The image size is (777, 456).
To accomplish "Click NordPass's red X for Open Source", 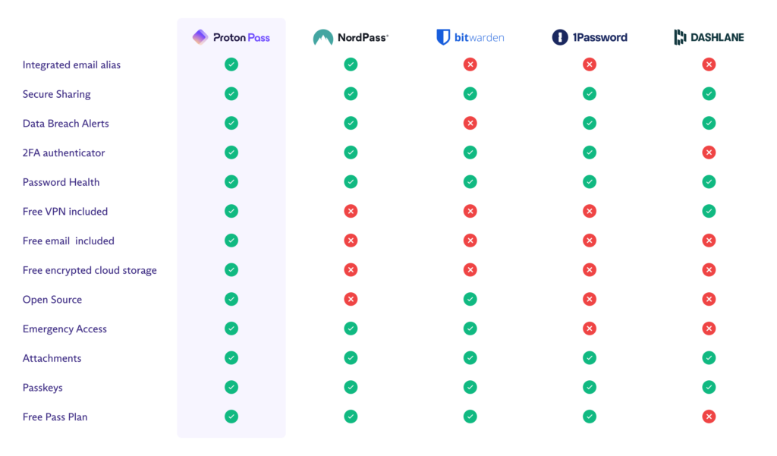I will [351, 300].
